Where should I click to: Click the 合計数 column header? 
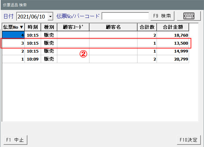[x=147, y=27]
